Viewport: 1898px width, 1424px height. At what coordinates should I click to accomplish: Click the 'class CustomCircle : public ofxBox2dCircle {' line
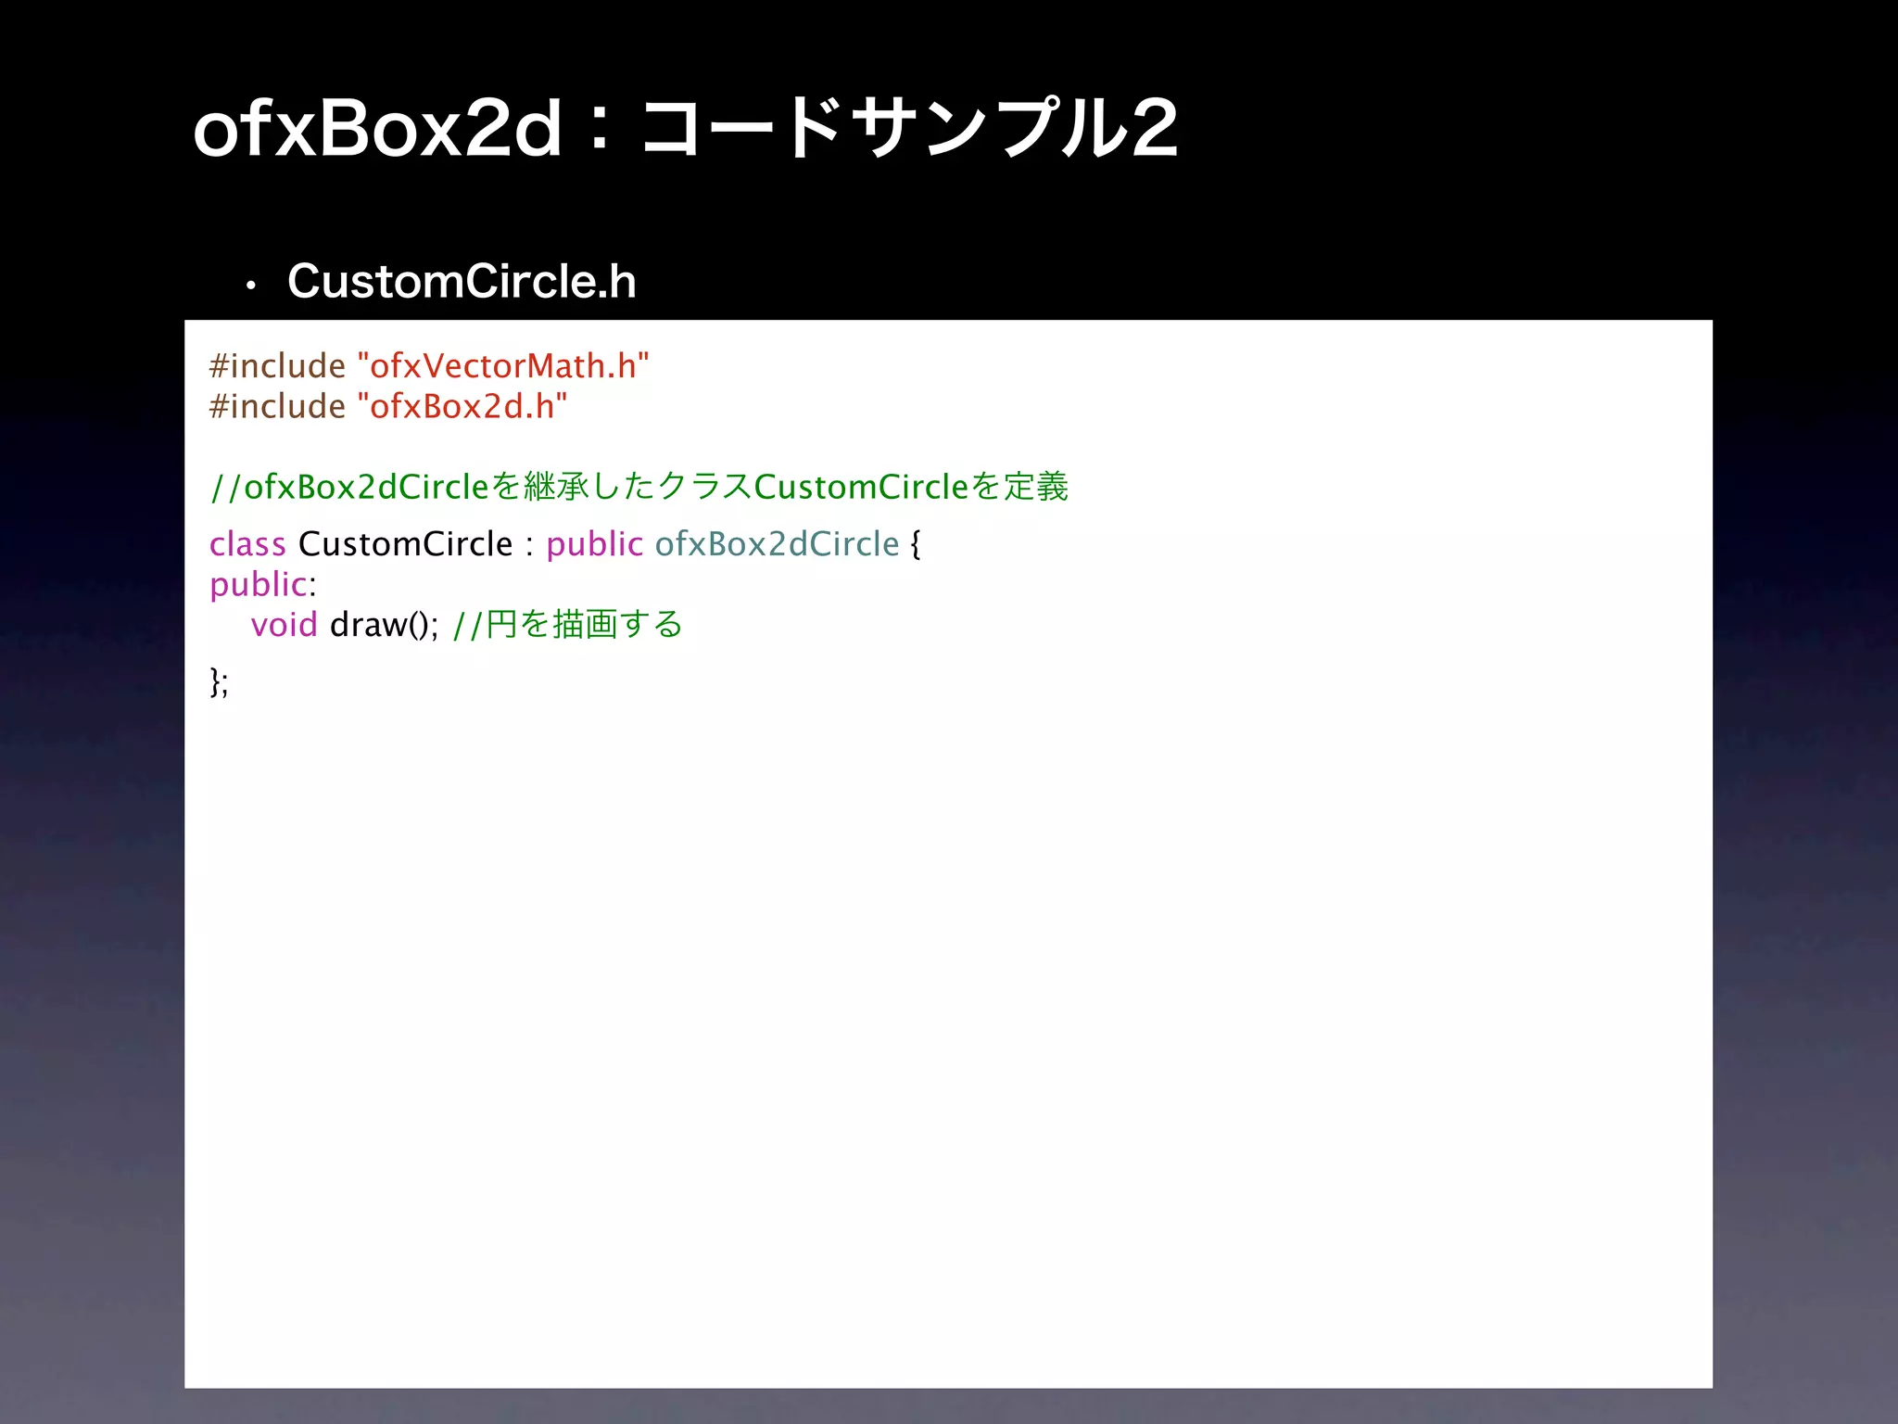point(565,544)
